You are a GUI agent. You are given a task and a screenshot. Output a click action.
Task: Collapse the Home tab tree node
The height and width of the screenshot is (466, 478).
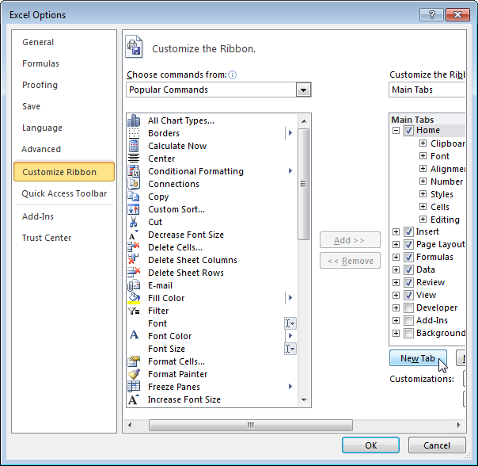pyautogui.click(x=396, y=131)
